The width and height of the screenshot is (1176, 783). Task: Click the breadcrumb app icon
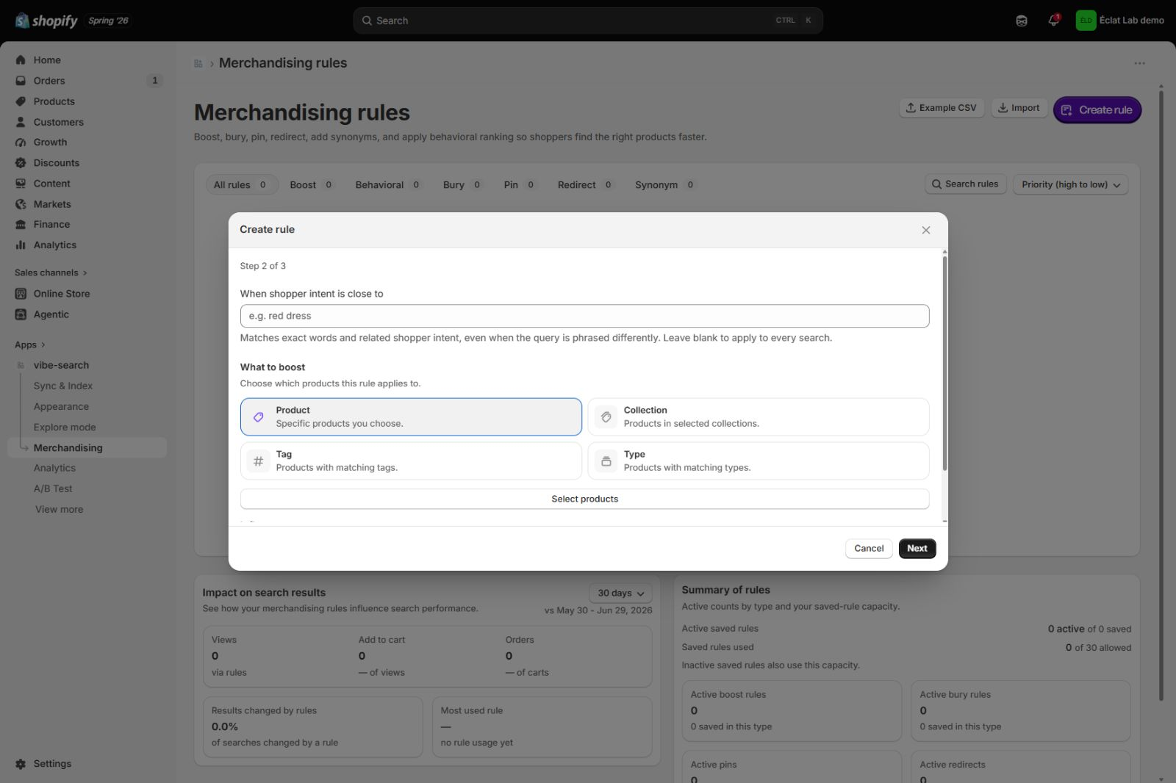pos(198,64)
